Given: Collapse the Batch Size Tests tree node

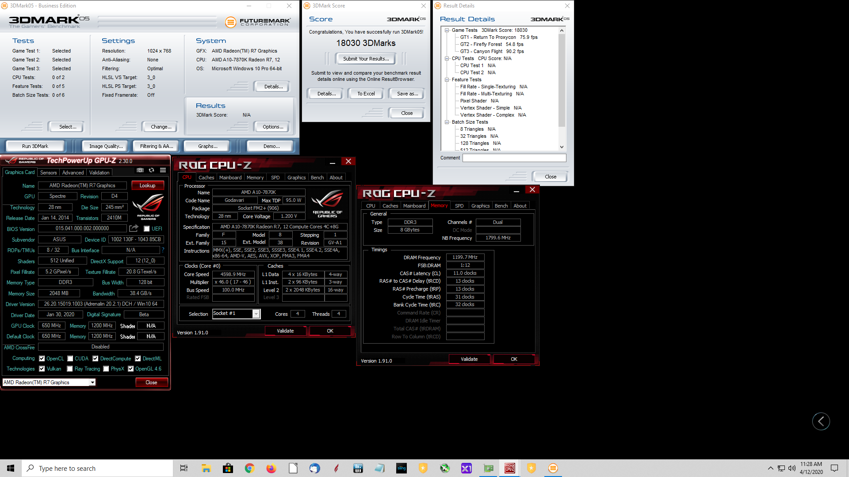Looking at the screenshot, I should point(447,122).
